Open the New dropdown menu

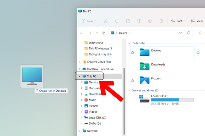89,21
